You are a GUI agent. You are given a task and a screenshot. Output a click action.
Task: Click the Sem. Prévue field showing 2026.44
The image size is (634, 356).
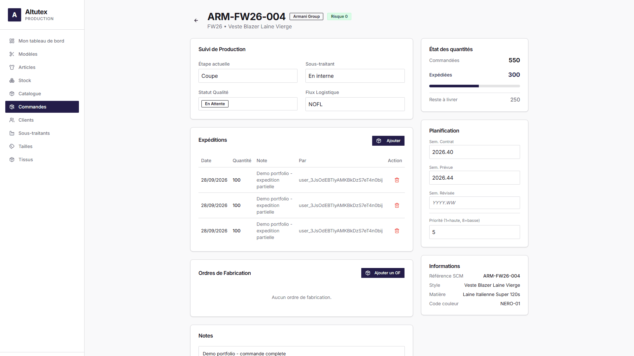475,178
